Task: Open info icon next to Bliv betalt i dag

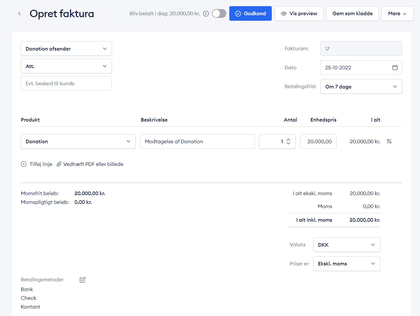Action: [x=206, y=14]
